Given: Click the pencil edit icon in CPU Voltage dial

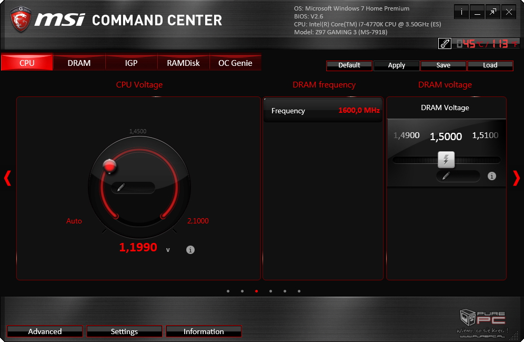Looking at the screenshot, I should pos(121,188).
